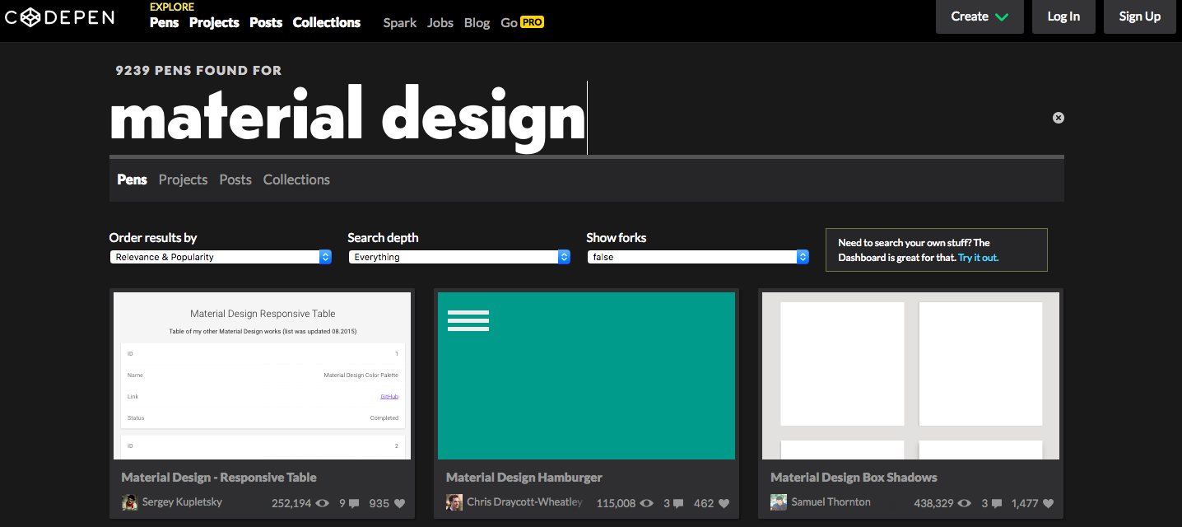The width and height of the screenshot is (1182, 527).
Task: Open Collections in the top navigation
Action: point(327,22)
